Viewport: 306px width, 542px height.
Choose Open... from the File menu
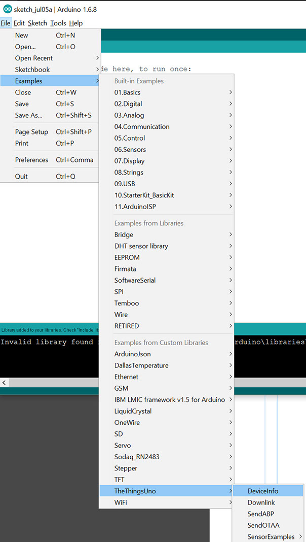coord(50,47)
